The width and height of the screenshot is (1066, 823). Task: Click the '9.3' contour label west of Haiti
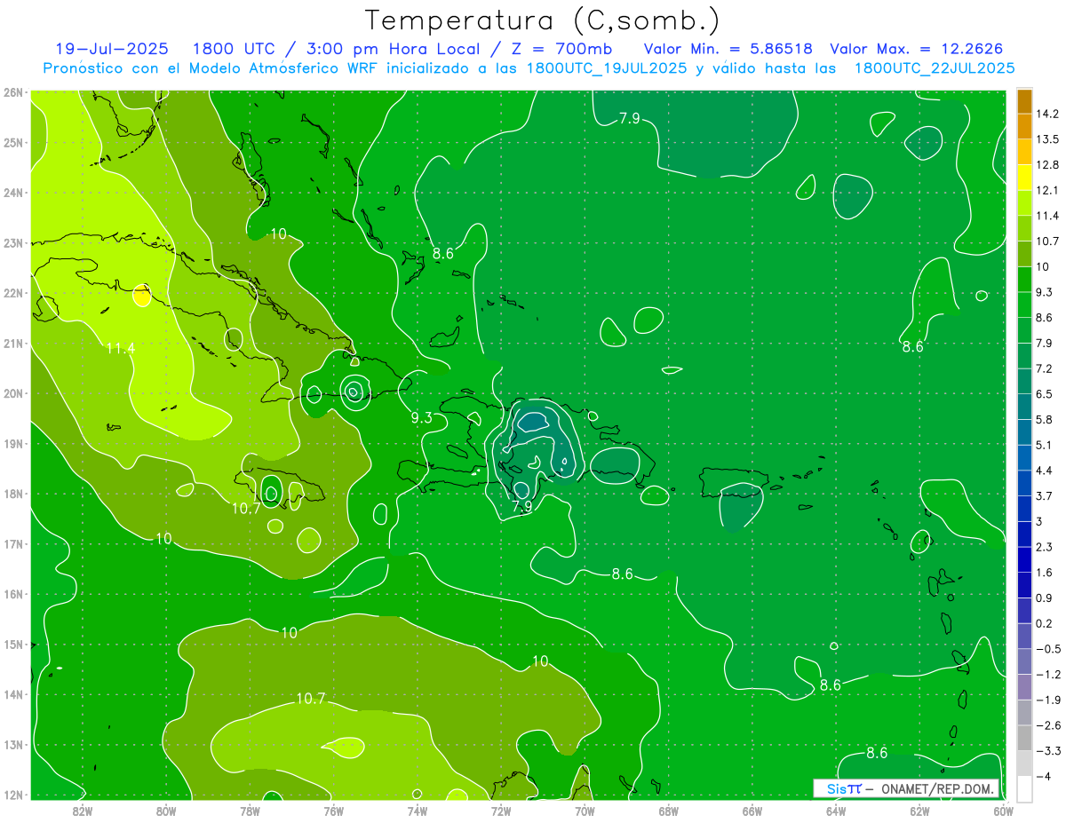[x=422, y=417]
